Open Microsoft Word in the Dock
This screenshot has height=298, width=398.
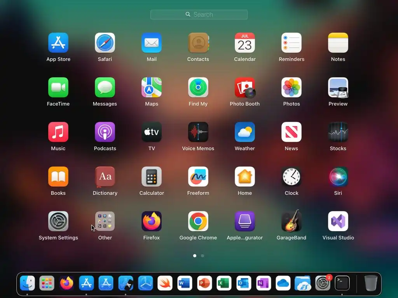coord(185,283)
